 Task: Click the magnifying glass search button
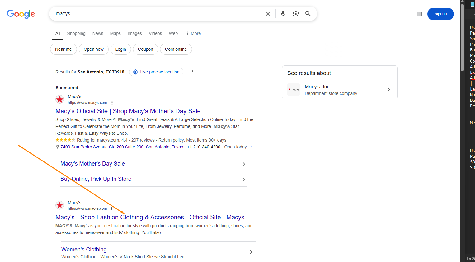[x=308, y=14]
